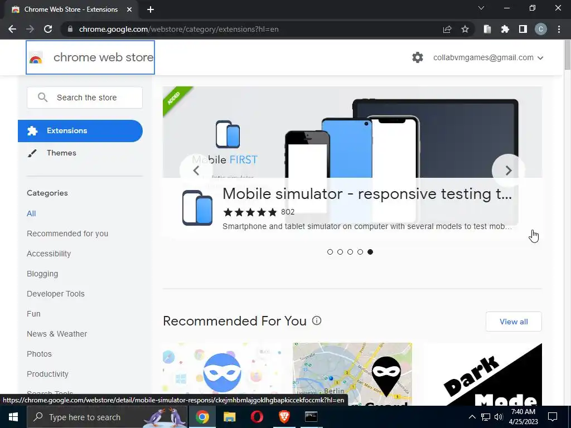Select second carousel dot
The image size is (571, 428).
click(x=340, y=252)
